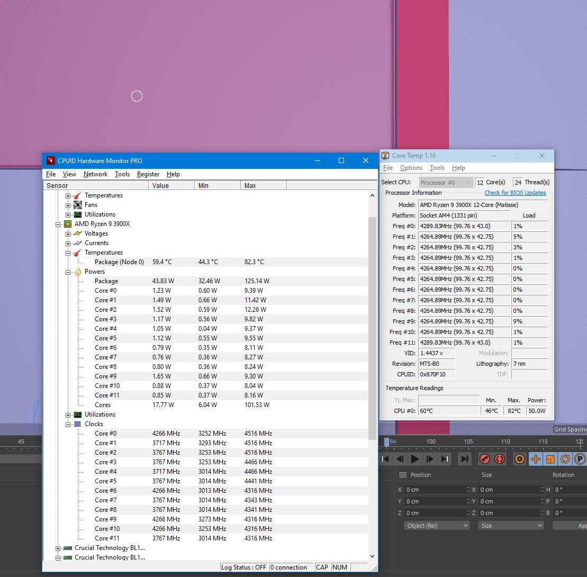This screenshot has height=577, width=587.
Task: Open HWMonitor View menu
Action: coord(69,174)
